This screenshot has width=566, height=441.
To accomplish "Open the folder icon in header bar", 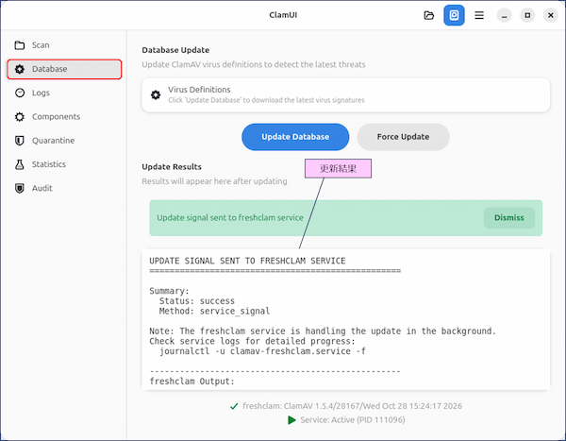I will 429,15.
